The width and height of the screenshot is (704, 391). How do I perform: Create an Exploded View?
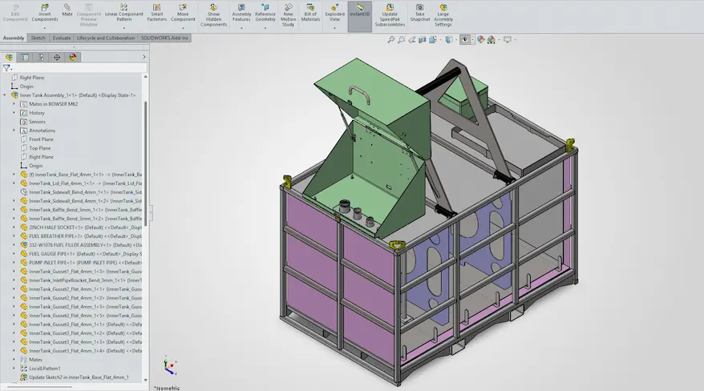tap(335, 16)
